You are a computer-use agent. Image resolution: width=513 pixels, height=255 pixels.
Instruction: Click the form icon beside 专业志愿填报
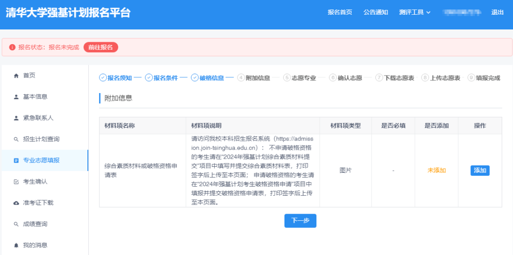[x=16, y=161]
